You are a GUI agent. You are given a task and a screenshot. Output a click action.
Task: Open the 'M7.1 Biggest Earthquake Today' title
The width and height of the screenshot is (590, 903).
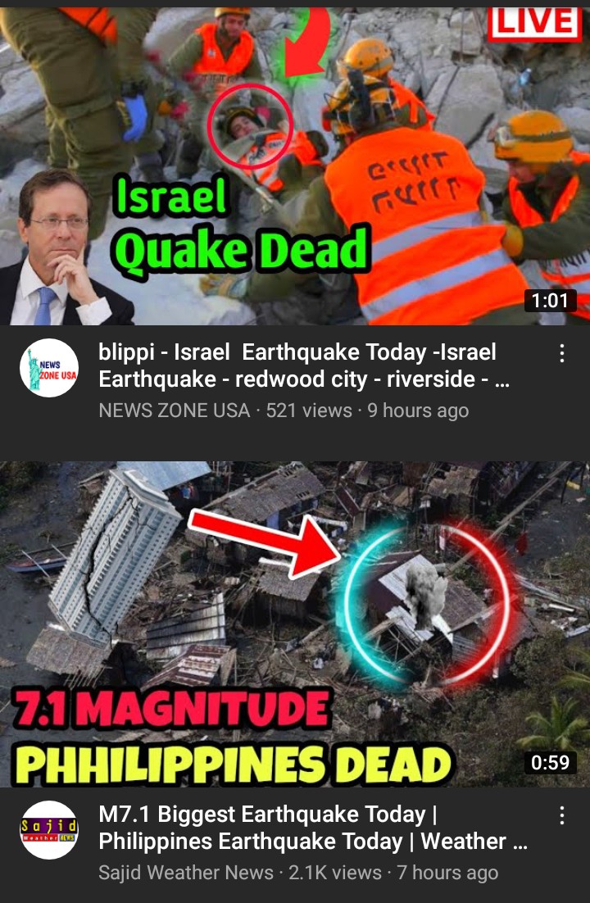pyautogui.click(x=313, y=828)
